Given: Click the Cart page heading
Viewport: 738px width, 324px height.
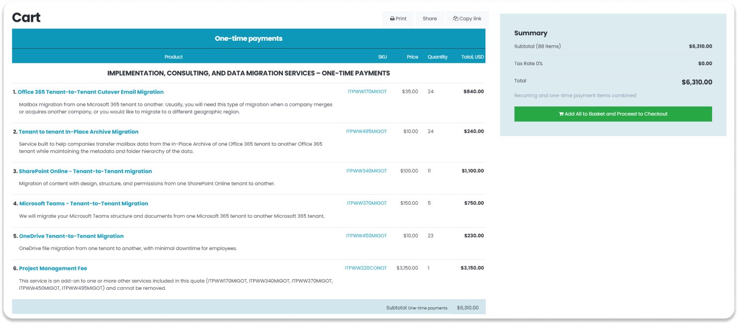Looking at the screenshot, I should coord(26,17).
